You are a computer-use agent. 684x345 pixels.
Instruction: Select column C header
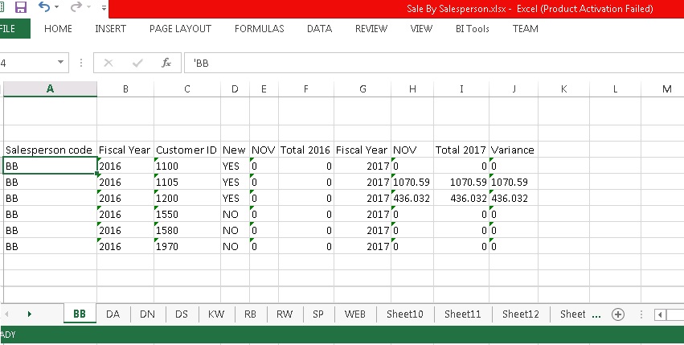[x=187, y=89]
